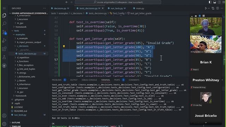This screenshot has width=226, height=127.
Task: Click line number 57 in the gutter
Action: pos(56,60)
